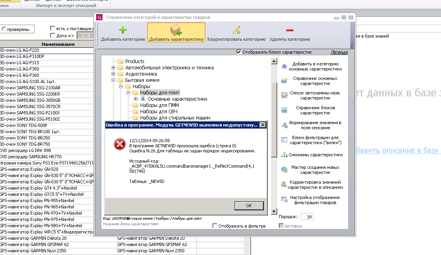Toggle Отображать блоки характеристик checkbox

tap(239, 52)
